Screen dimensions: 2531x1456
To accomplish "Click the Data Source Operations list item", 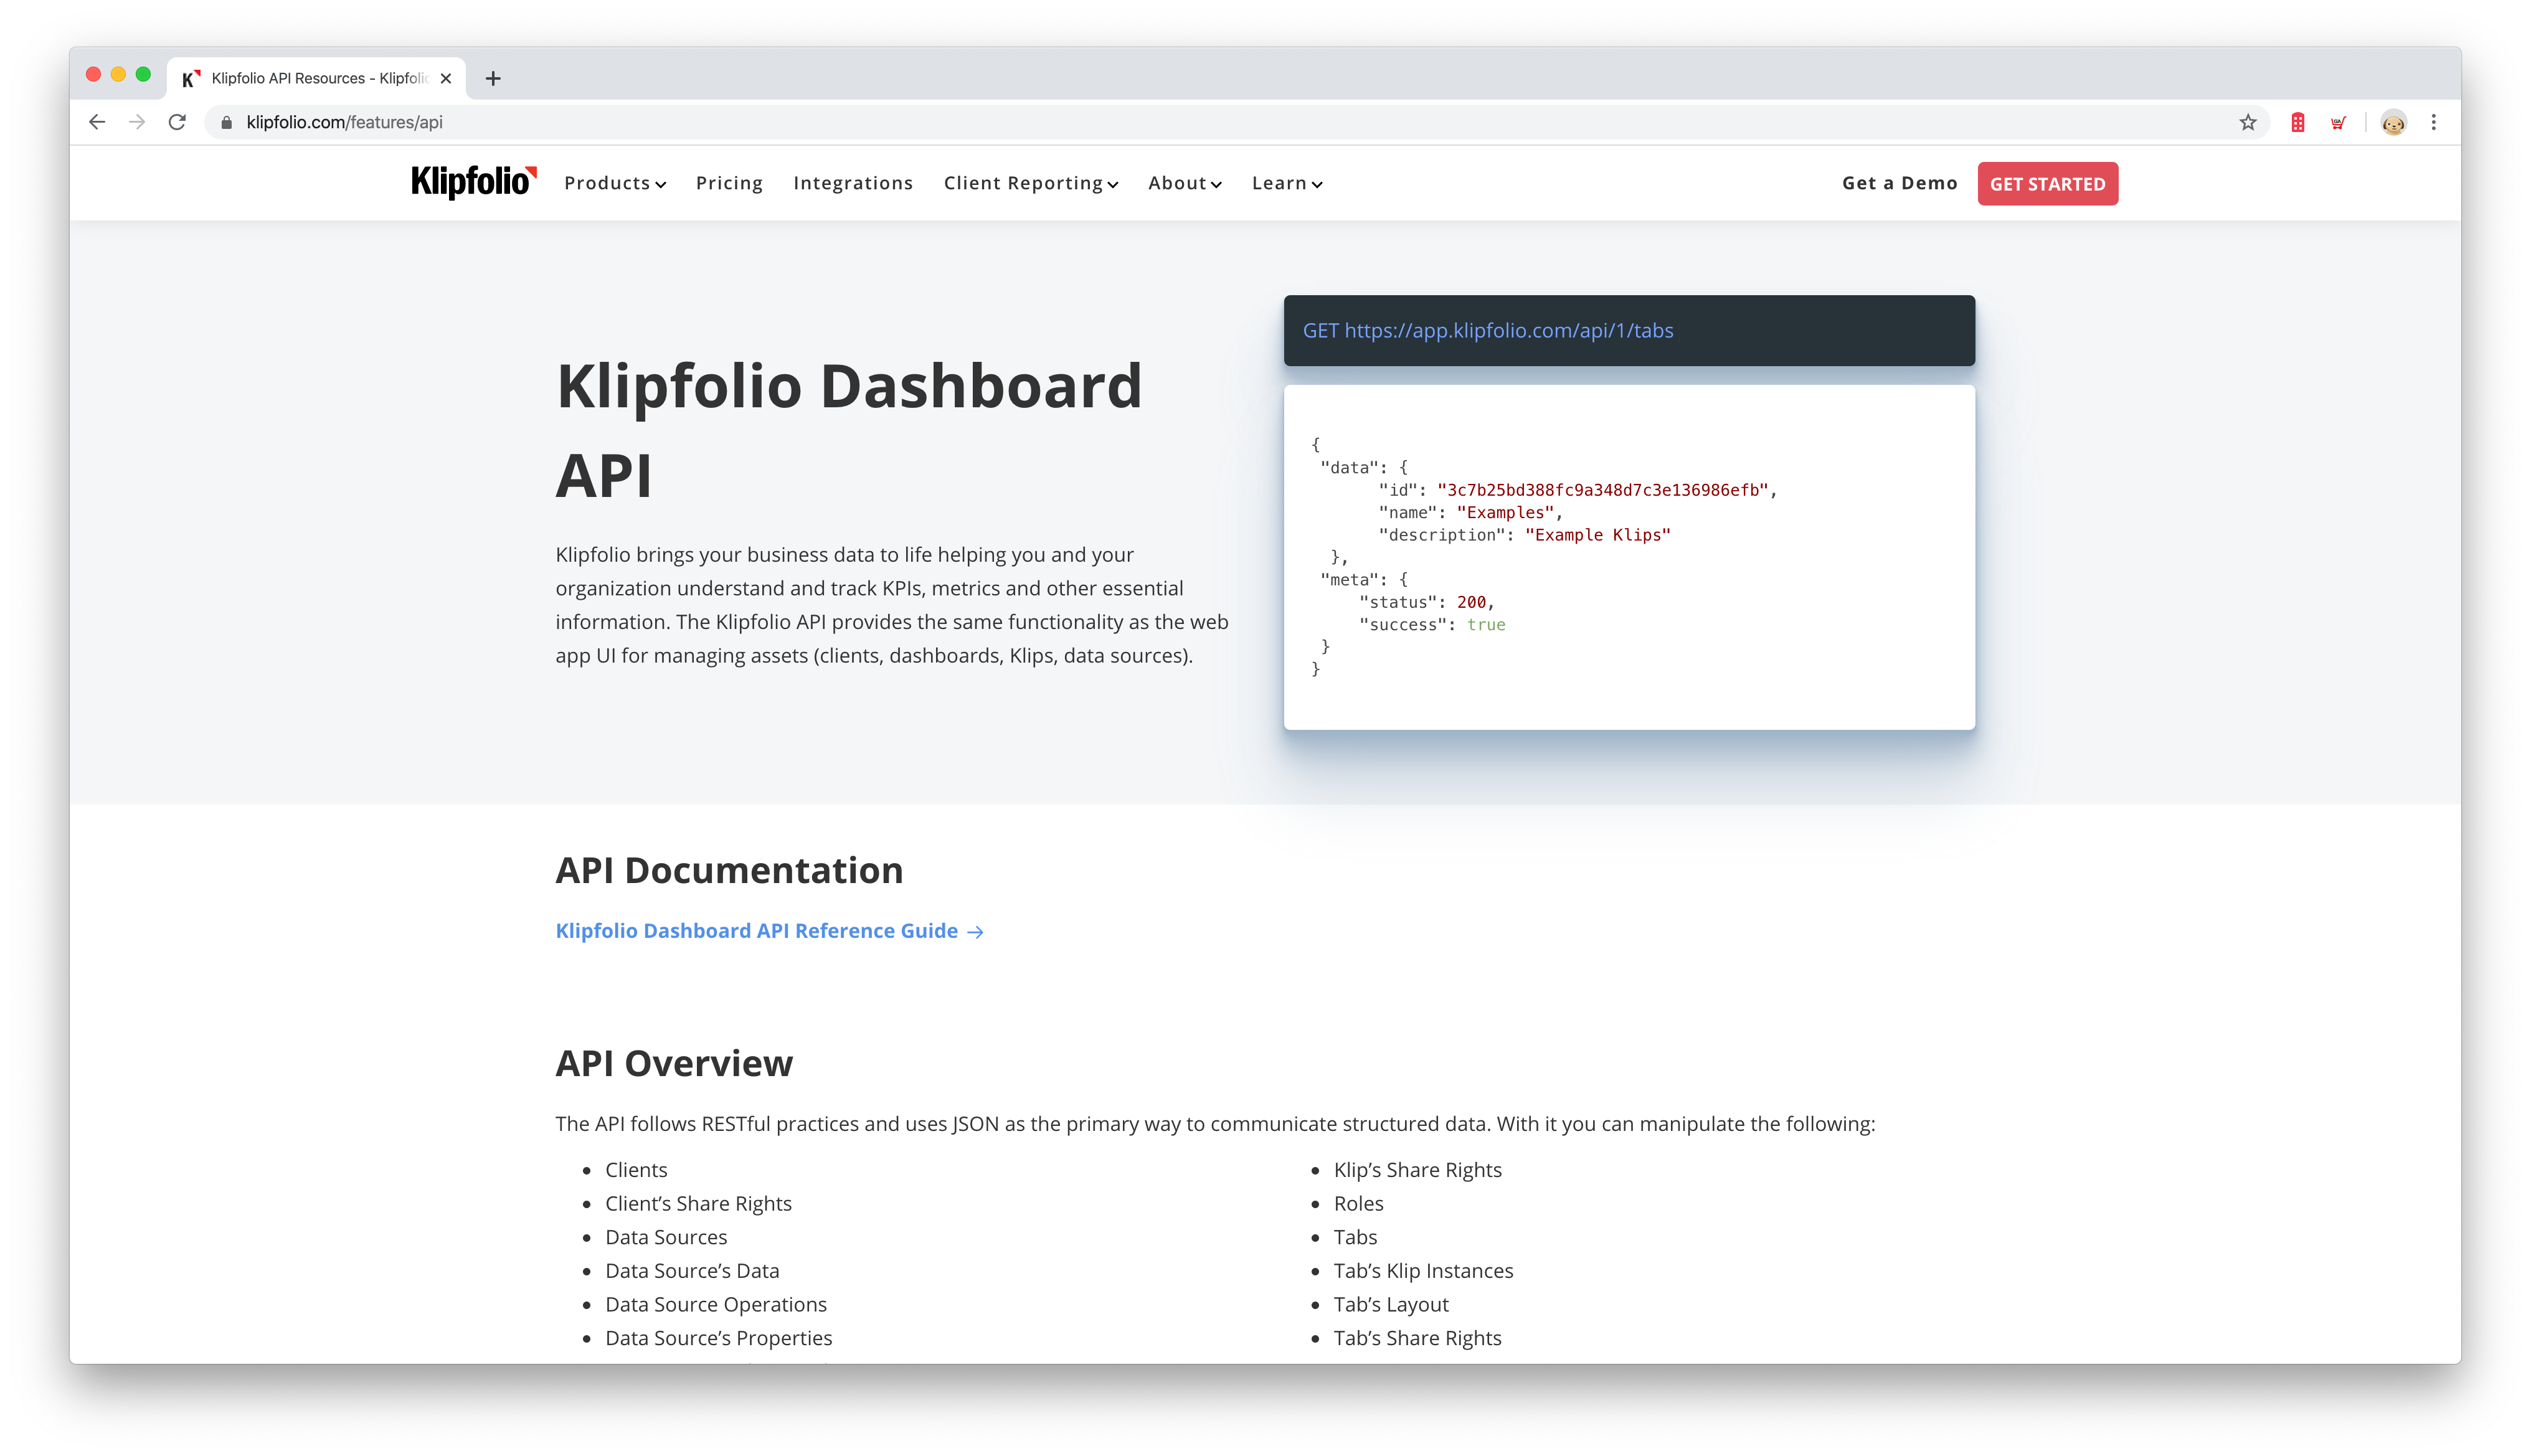I will point(716,1305).
